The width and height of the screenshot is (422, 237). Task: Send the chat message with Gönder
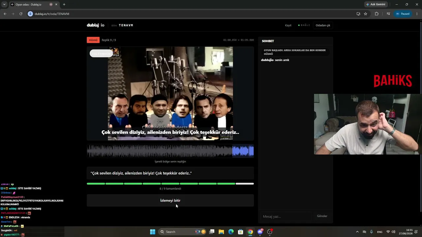pos(322,216)
